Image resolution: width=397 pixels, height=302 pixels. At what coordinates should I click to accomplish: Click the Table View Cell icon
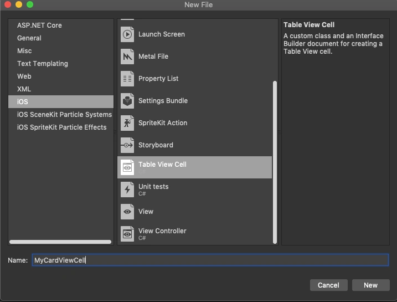coord(127,167)
